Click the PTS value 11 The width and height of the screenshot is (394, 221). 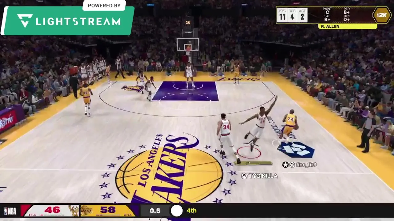click(x=282, y=17)
